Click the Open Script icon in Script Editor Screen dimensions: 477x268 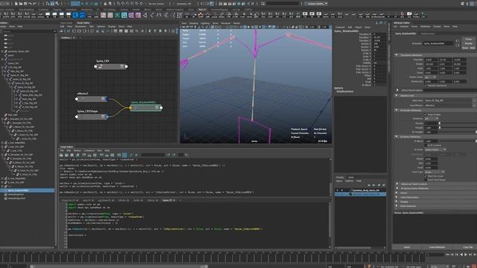click(x=61, y=155)
